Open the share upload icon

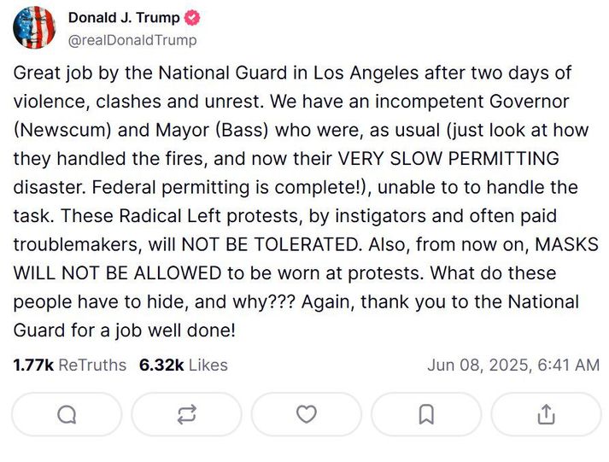546,414
